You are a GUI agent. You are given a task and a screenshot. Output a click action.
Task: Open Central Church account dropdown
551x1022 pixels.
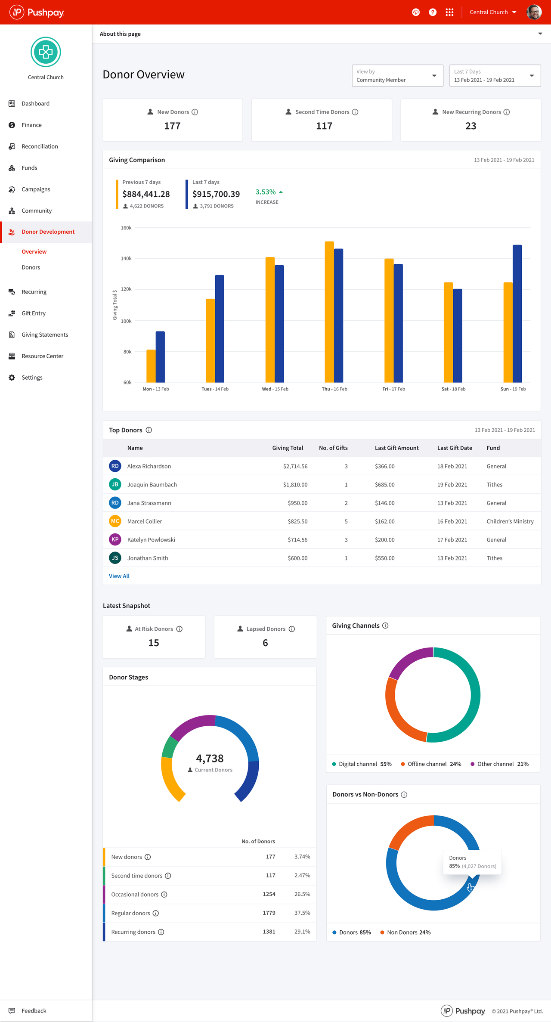click(x=493, y=12)
